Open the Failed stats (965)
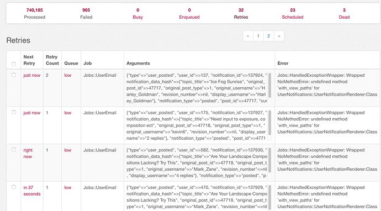Image resolution: width=381 pixels, height=211 pixels. (86, 13)
